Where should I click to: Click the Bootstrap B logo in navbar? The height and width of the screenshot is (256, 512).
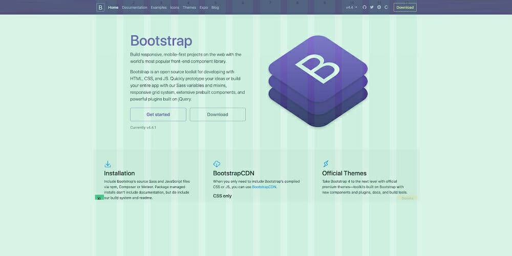(100, 7)
